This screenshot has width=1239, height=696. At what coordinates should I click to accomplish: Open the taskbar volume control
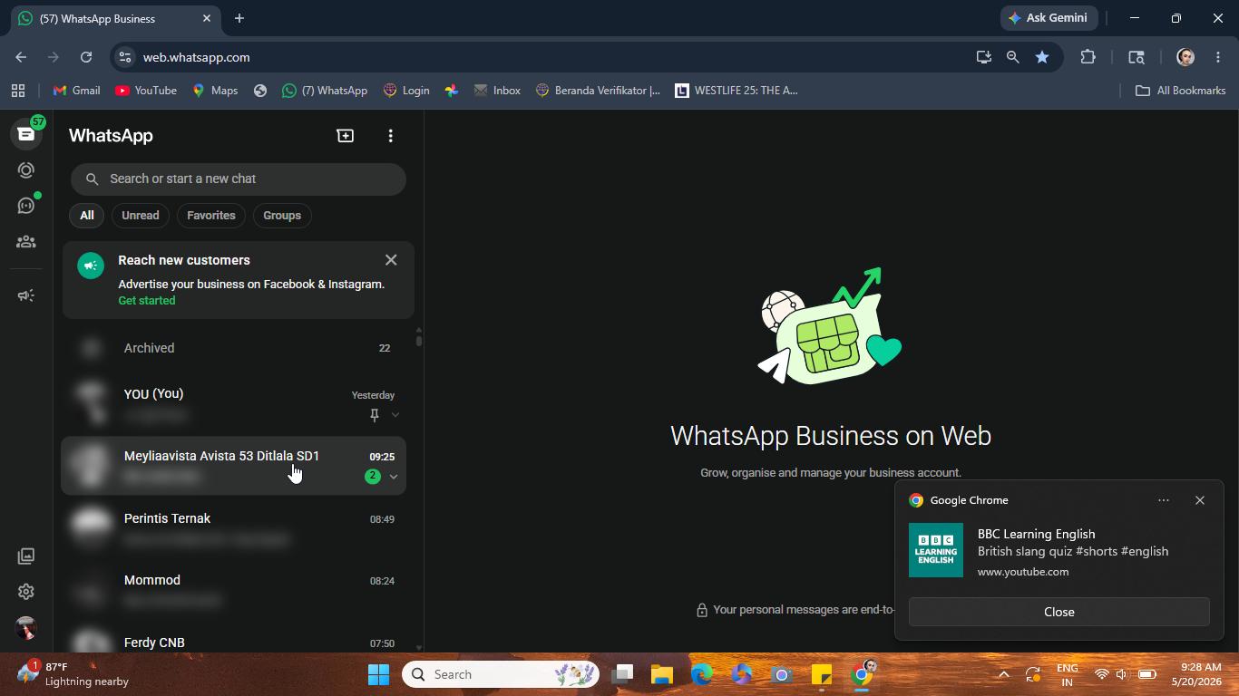(x=1122, y=674)
